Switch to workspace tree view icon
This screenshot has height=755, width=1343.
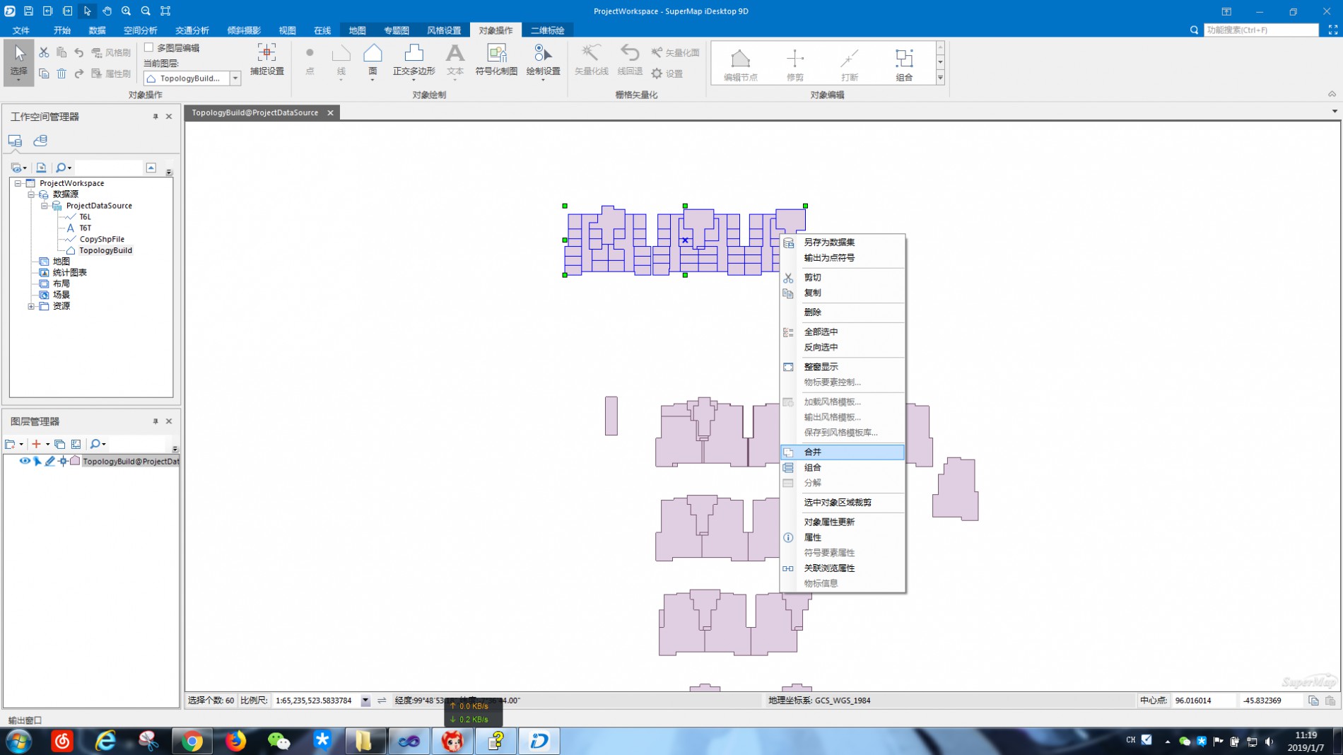pos(15,141)
